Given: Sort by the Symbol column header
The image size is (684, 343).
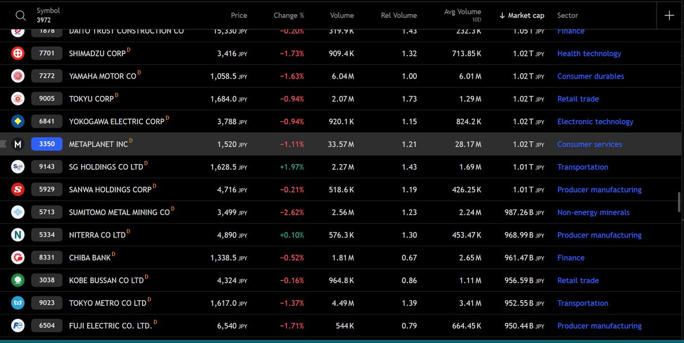Looking at the screenshot, I should (48, 11).
